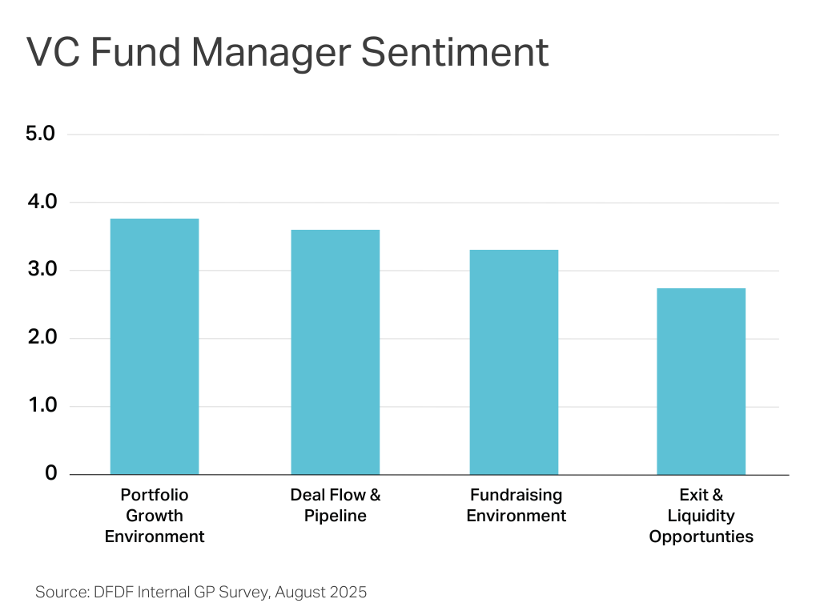Click the VC Fund Manager Sentiment title
The height and width of the screenshot is (615, 820).
tap(287, 53)
